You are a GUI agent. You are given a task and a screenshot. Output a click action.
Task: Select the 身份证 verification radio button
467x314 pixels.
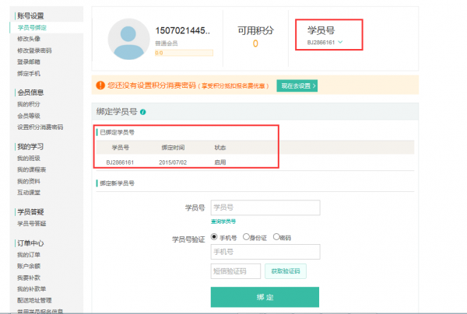(247, 237)
